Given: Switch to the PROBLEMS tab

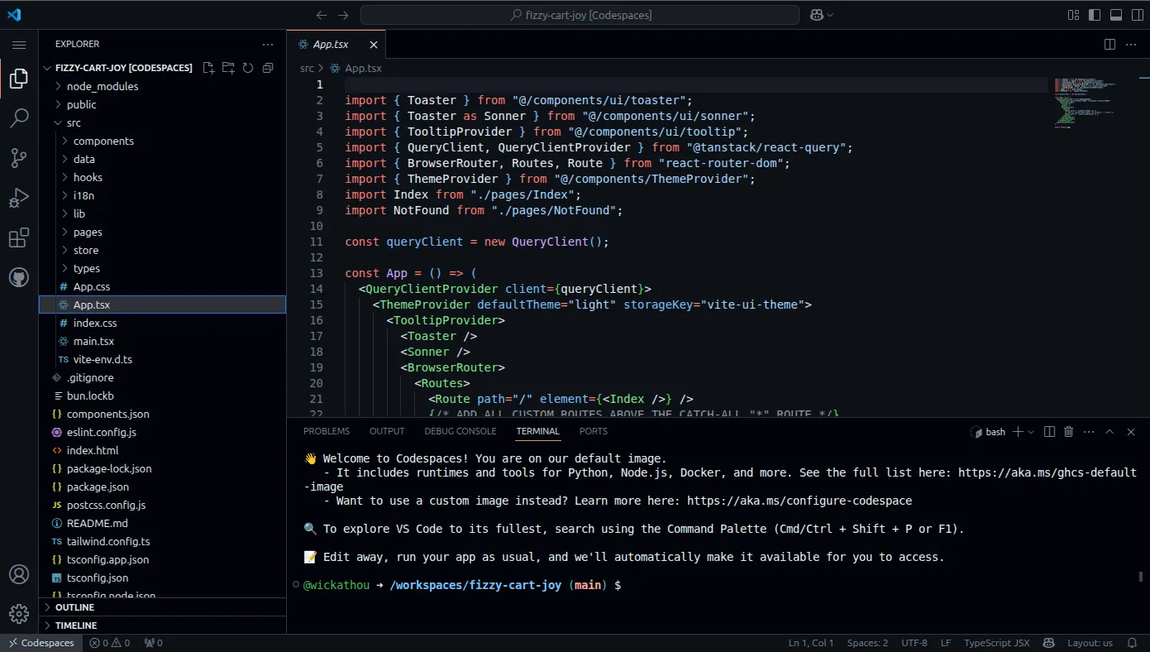Looking at the screenshot, I should 327,431.
